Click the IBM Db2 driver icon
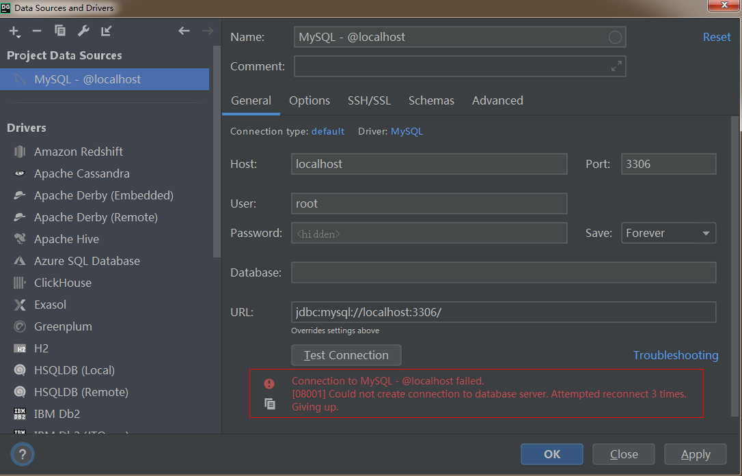Viewport: 742px width, 476px height. pyautogui.click(x=20, y=414)
